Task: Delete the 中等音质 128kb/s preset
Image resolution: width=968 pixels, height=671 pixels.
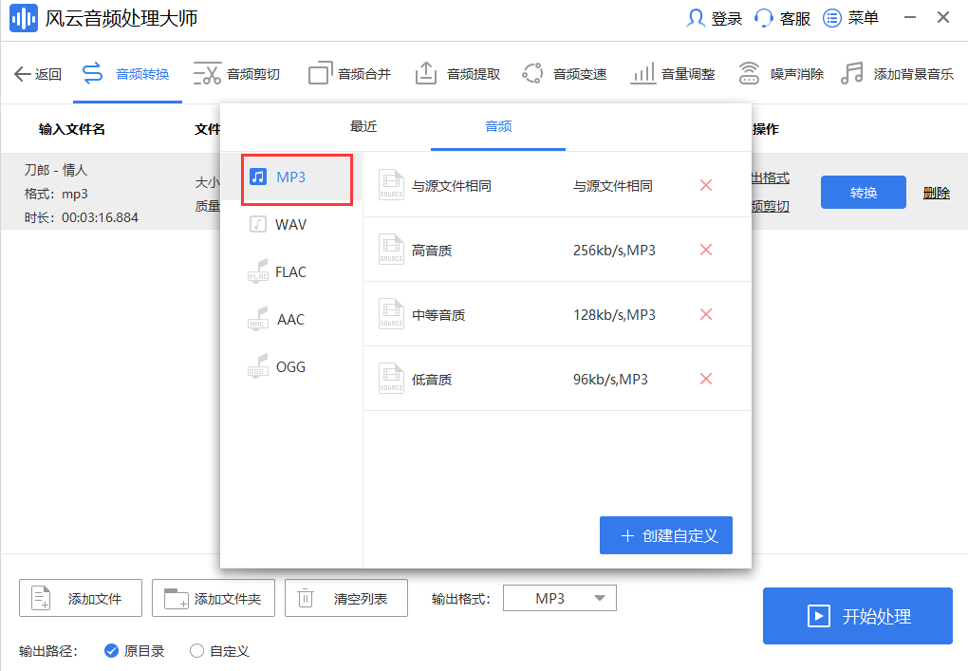Action: [x=706, y=314]
